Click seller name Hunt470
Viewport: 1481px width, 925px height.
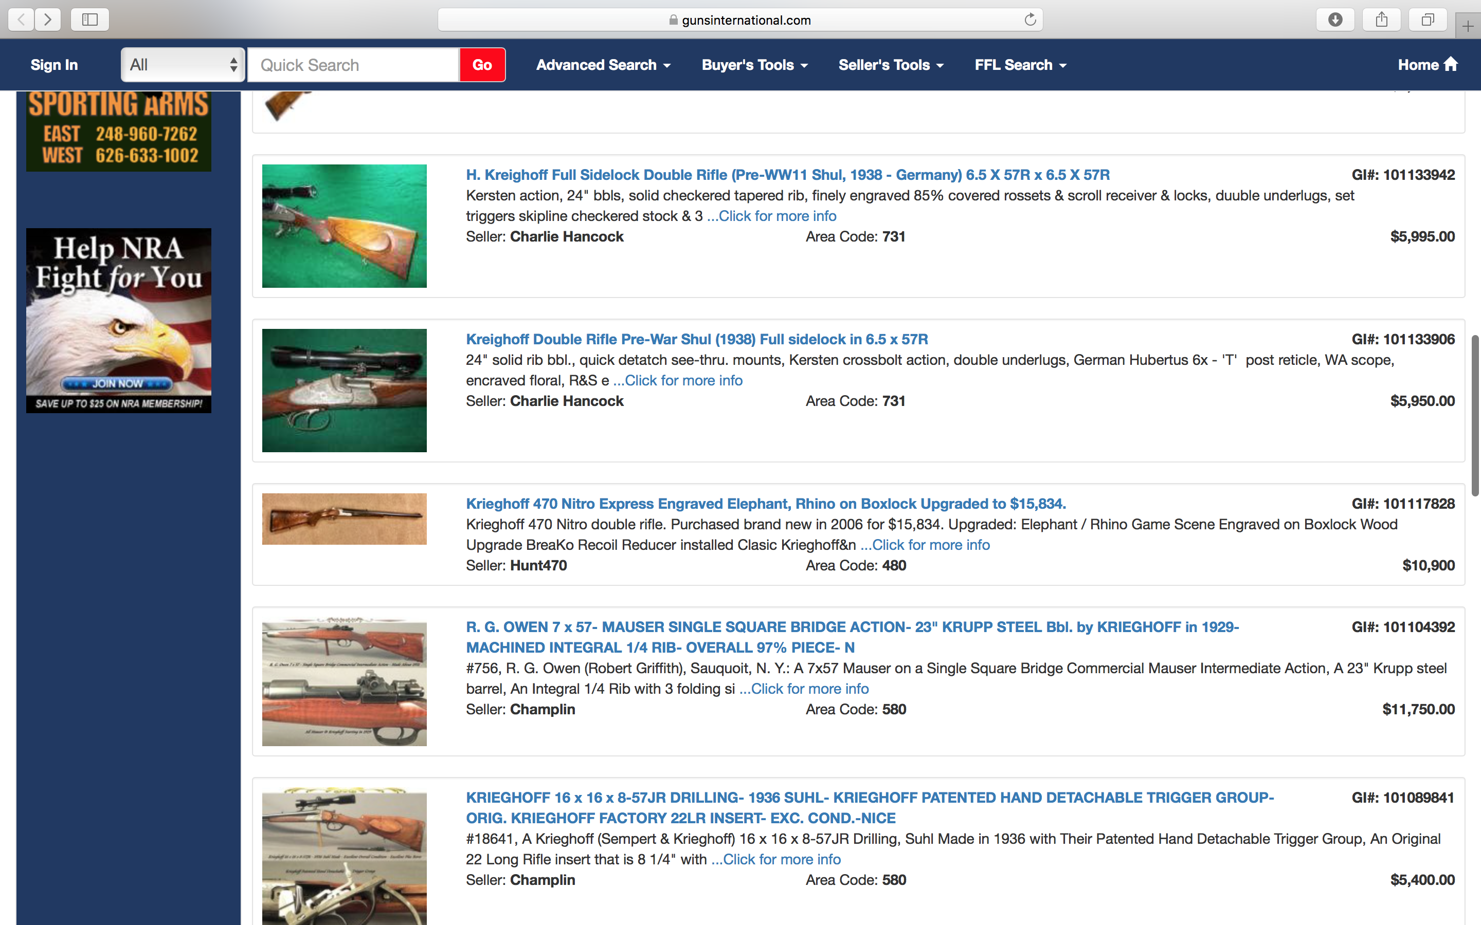(x=538, y=566)
